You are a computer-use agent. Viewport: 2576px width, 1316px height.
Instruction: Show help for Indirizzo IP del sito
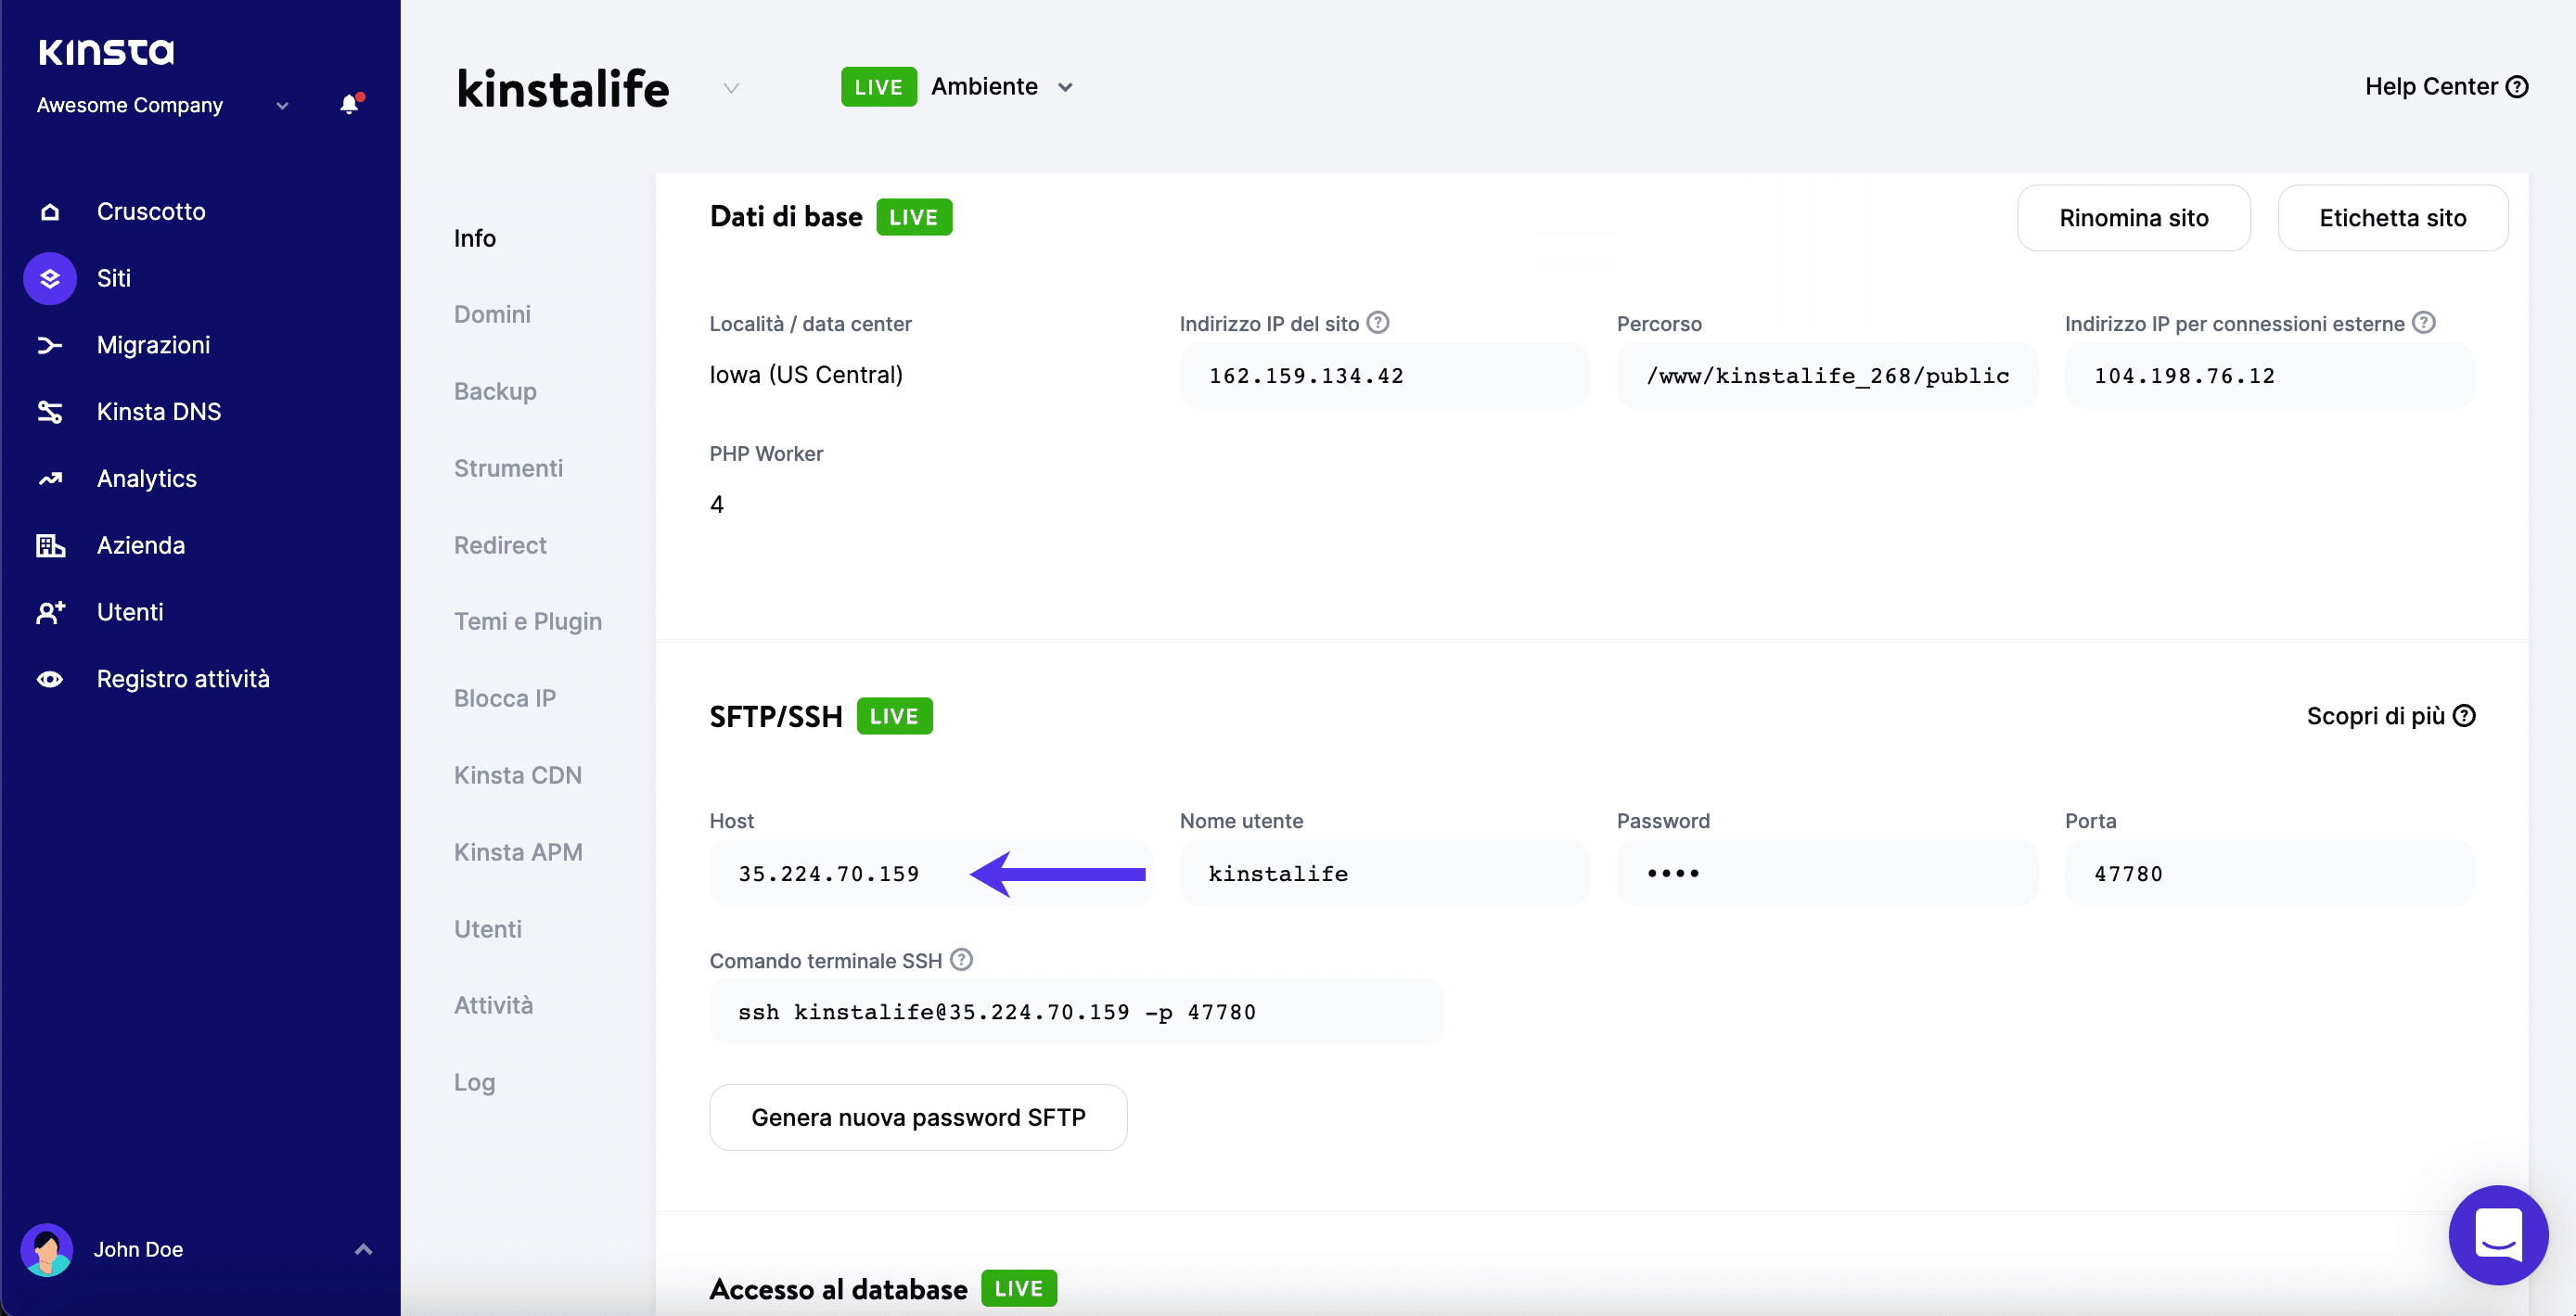coord(1379,322)
